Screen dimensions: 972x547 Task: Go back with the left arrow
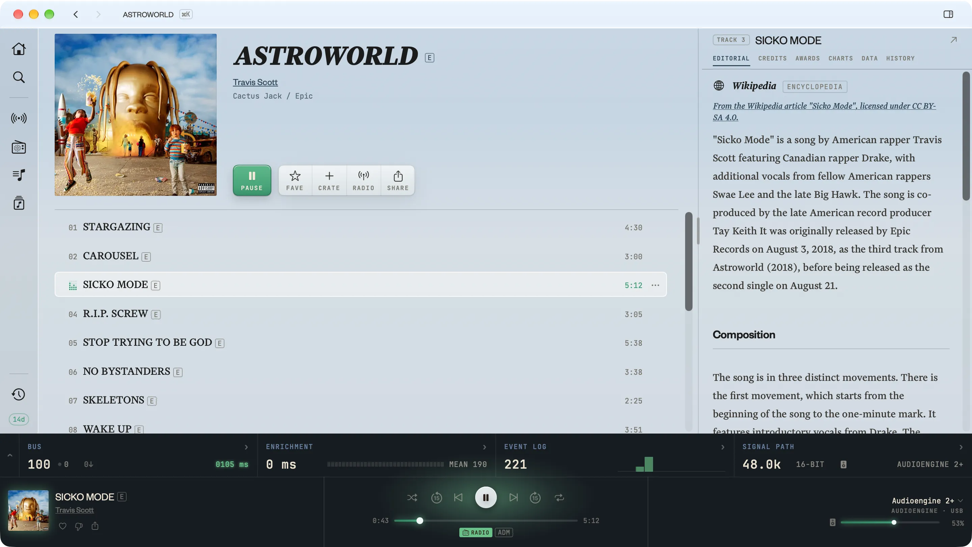coord(76,14)
